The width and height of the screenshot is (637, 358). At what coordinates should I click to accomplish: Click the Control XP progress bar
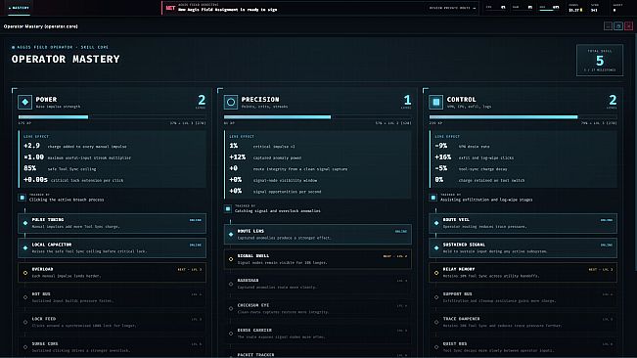523,117
